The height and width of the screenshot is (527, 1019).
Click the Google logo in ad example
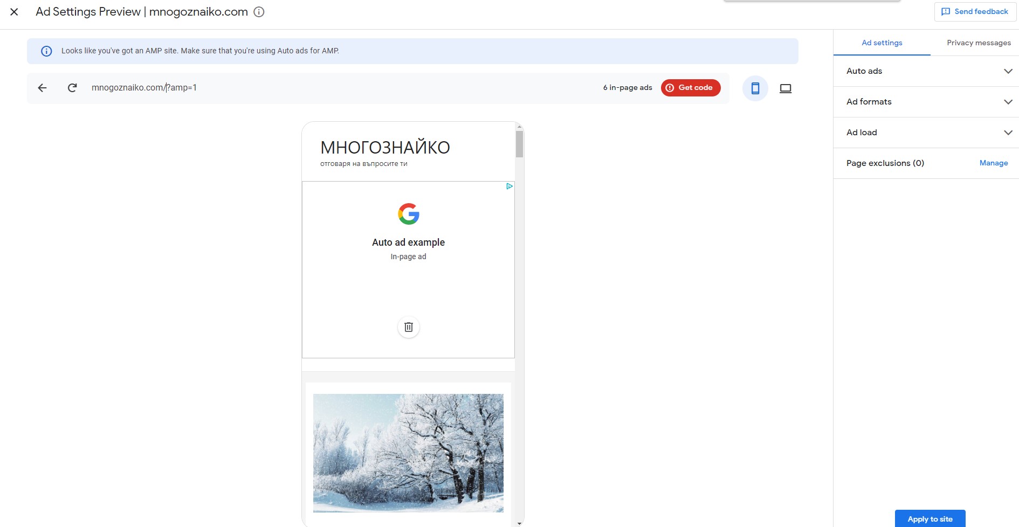click(409, 214)
